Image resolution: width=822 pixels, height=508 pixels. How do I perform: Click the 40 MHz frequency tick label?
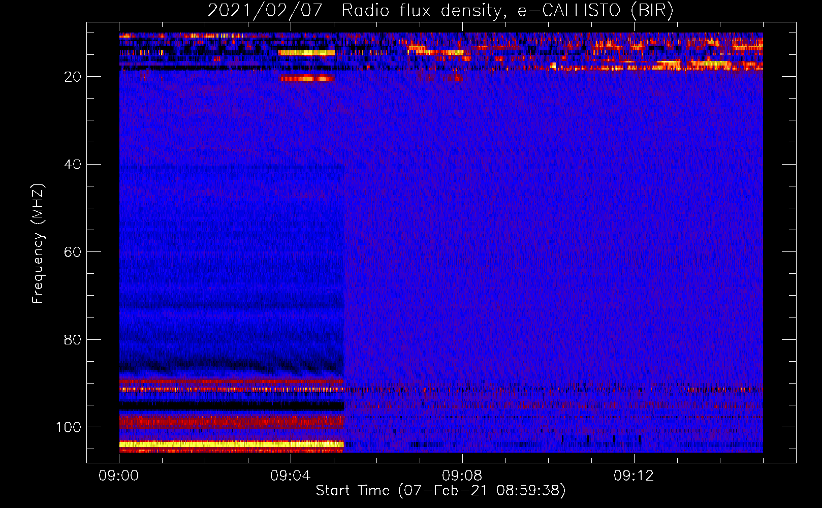coord(73,165)
